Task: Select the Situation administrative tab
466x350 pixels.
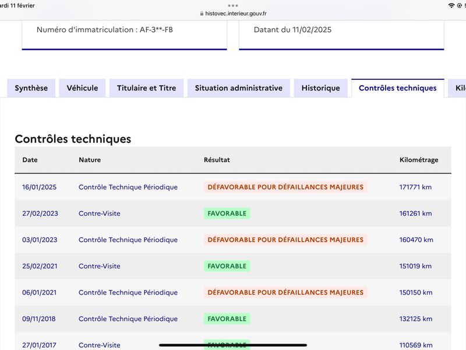Action: coord(239,88)
